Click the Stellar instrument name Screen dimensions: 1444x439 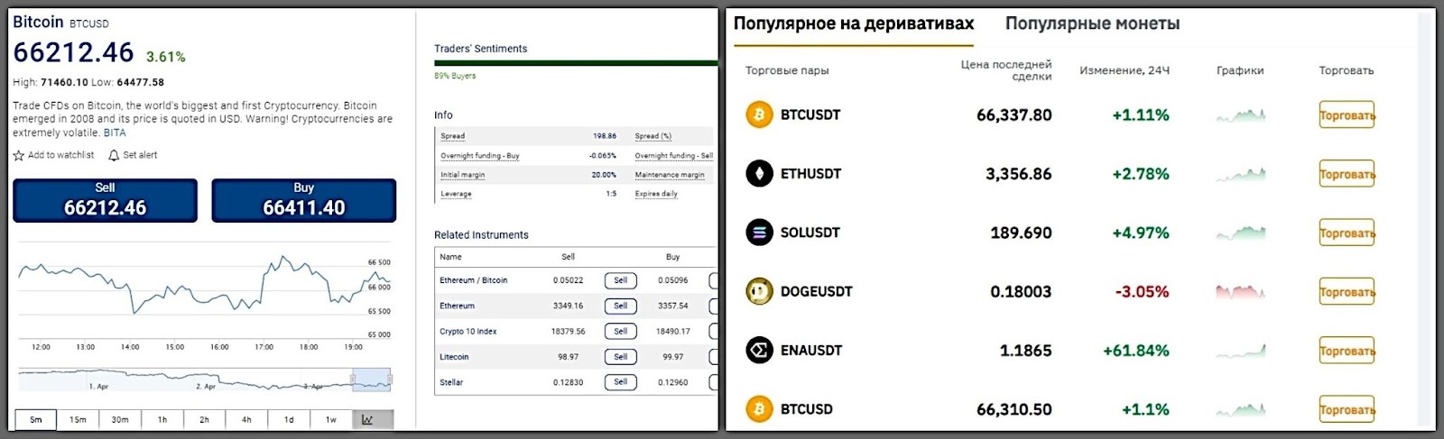point(451,382)
